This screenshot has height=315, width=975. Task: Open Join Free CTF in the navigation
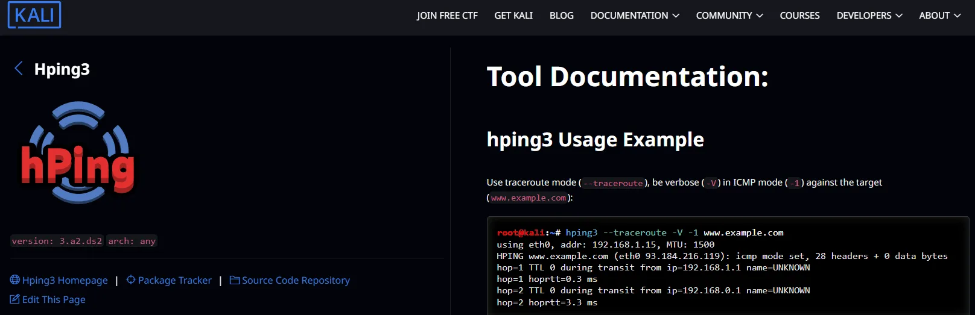pos(447,16)
